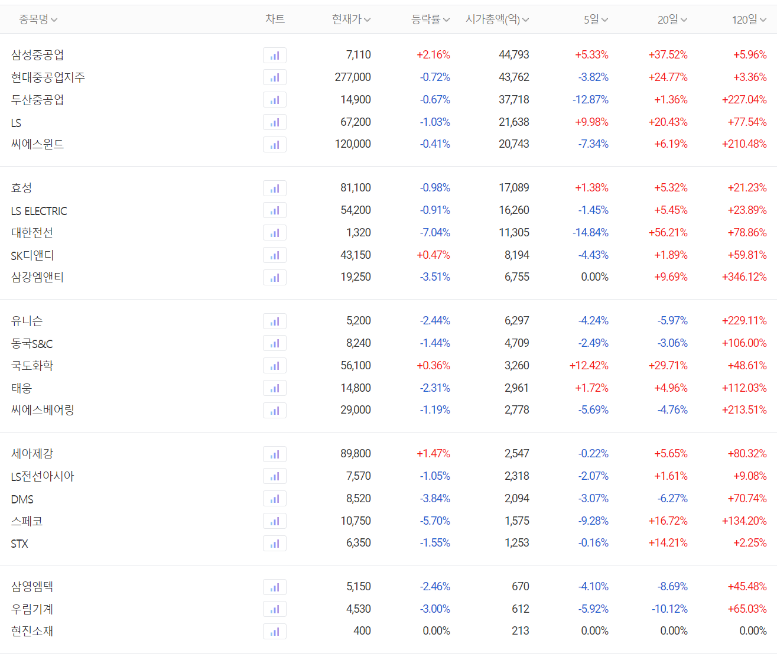Open stock DMS

pyautogui.click(x=22, y=499)
